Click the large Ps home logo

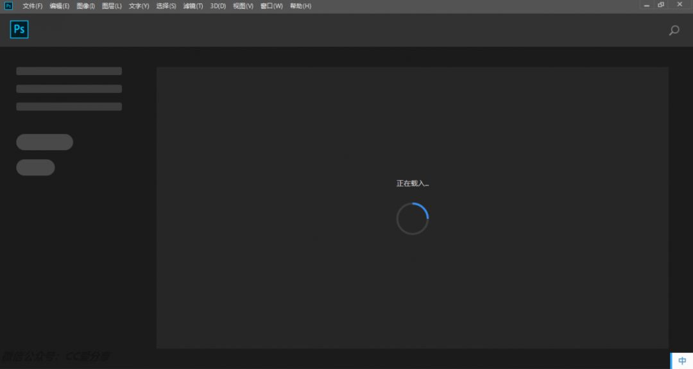pyautogui.click(x=19, y=30)
